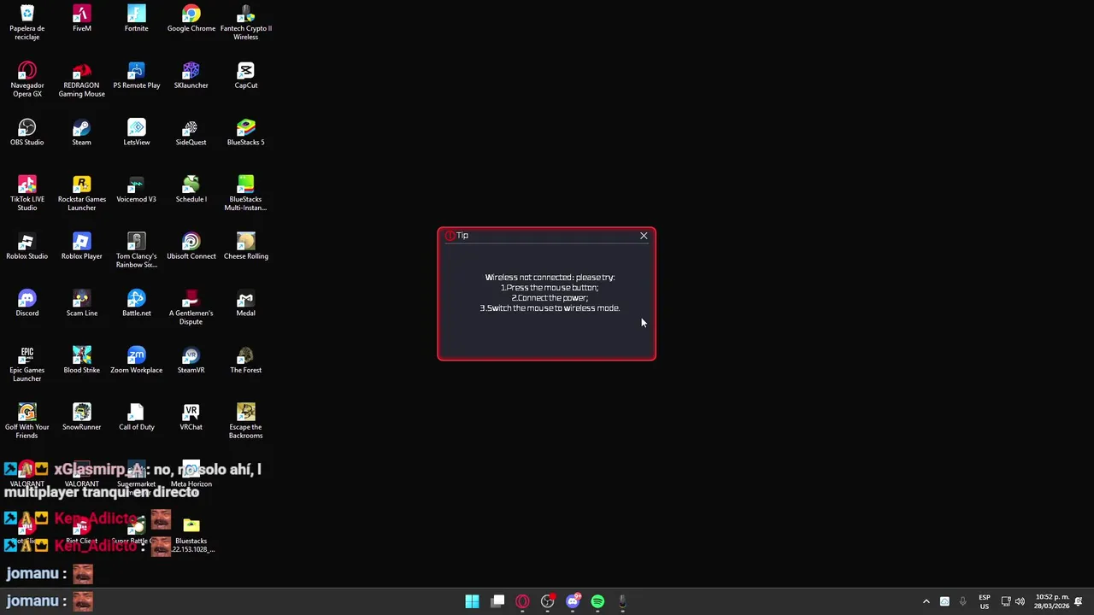
Task: Select the A Gentlemen's Dispute icon
Action: pos(191,307)
